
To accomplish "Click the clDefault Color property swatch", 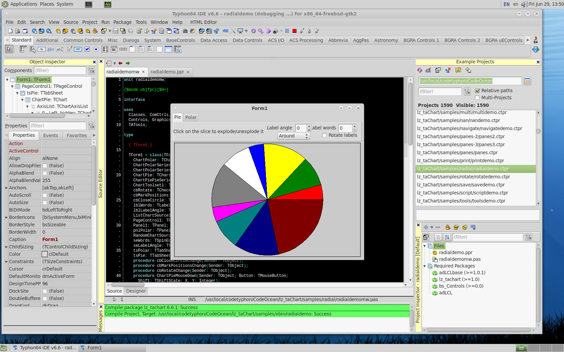I will pyautogui.click(x=45, y=254).
